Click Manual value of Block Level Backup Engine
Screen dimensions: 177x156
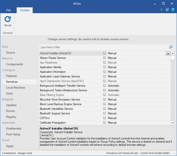pyautogui.click(x=112, y=104)
